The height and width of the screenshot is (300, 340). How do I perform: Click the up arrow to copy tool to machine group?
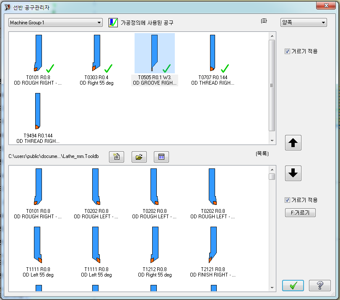click(293, 142)
